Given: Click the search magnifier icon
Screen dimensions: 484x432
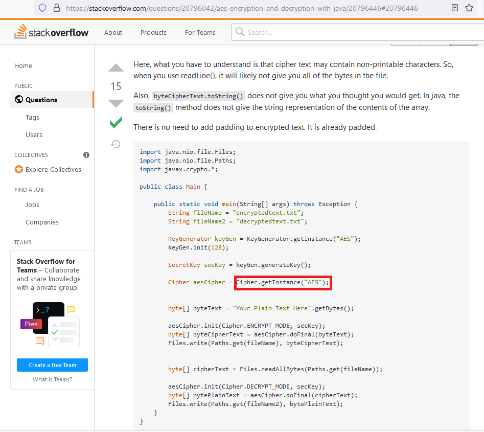Looking at the screenshot, I should [240, 32].
